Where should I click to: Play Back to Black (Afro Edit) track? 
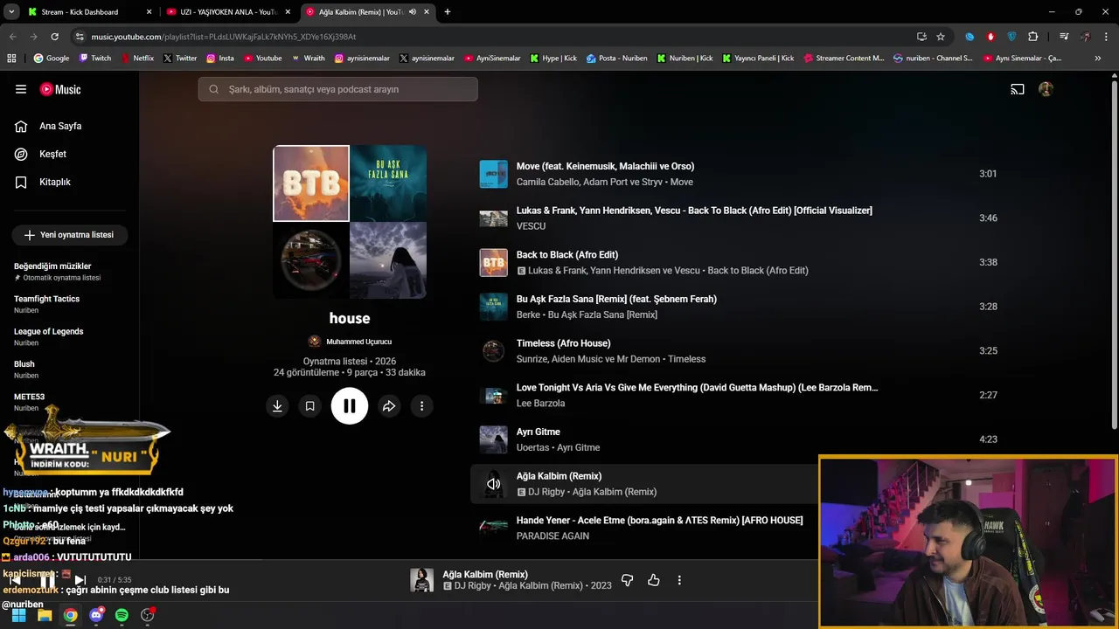point(567,255)
